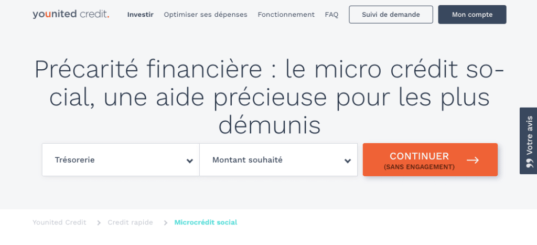Open the FAQ page
Image resolution: width=537 pixels, height=245 pixels.
tap(331, 15)
